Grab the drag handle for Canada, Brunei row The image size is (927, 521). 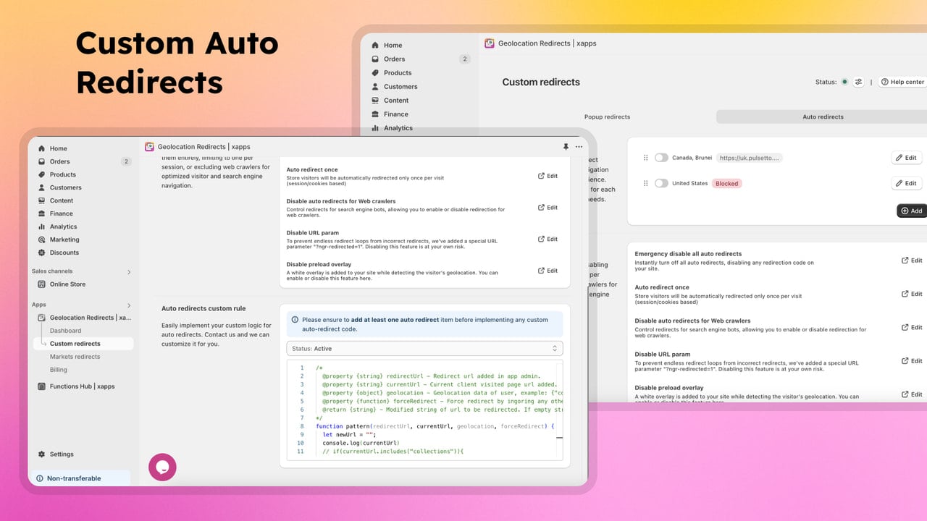(646, 158)
